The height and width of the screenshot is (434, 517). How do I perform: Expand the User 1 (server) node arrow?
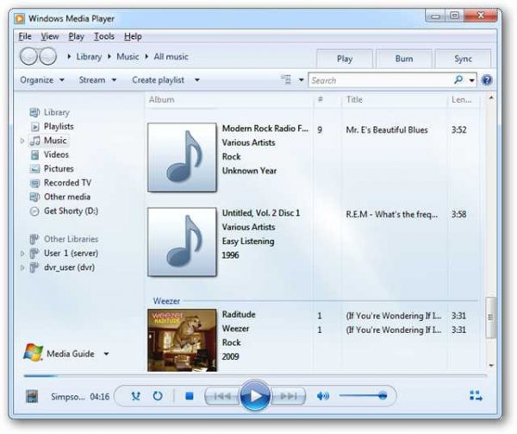[22, 254]
